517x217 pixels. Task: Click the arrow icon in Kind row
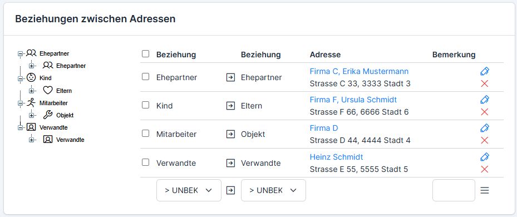(230, 106)
